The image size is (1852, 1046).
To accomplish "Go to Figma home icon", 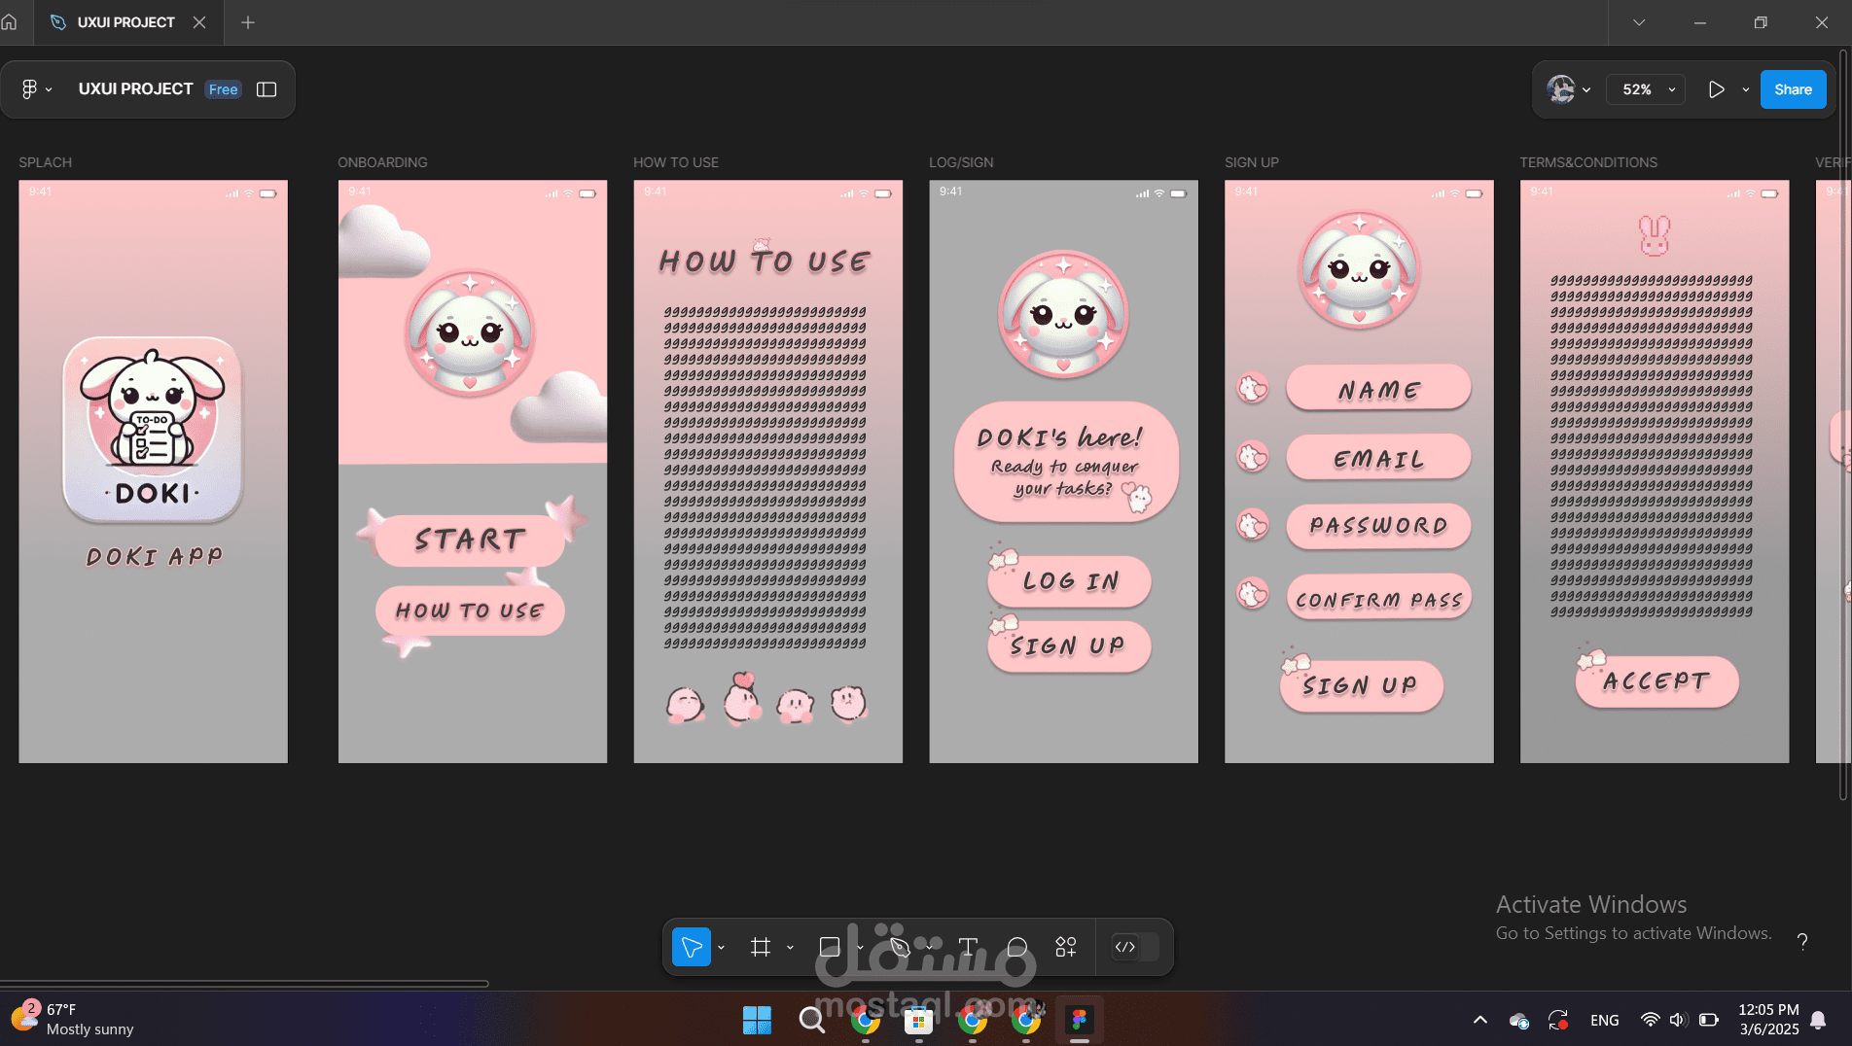I will tap(10, 22).
